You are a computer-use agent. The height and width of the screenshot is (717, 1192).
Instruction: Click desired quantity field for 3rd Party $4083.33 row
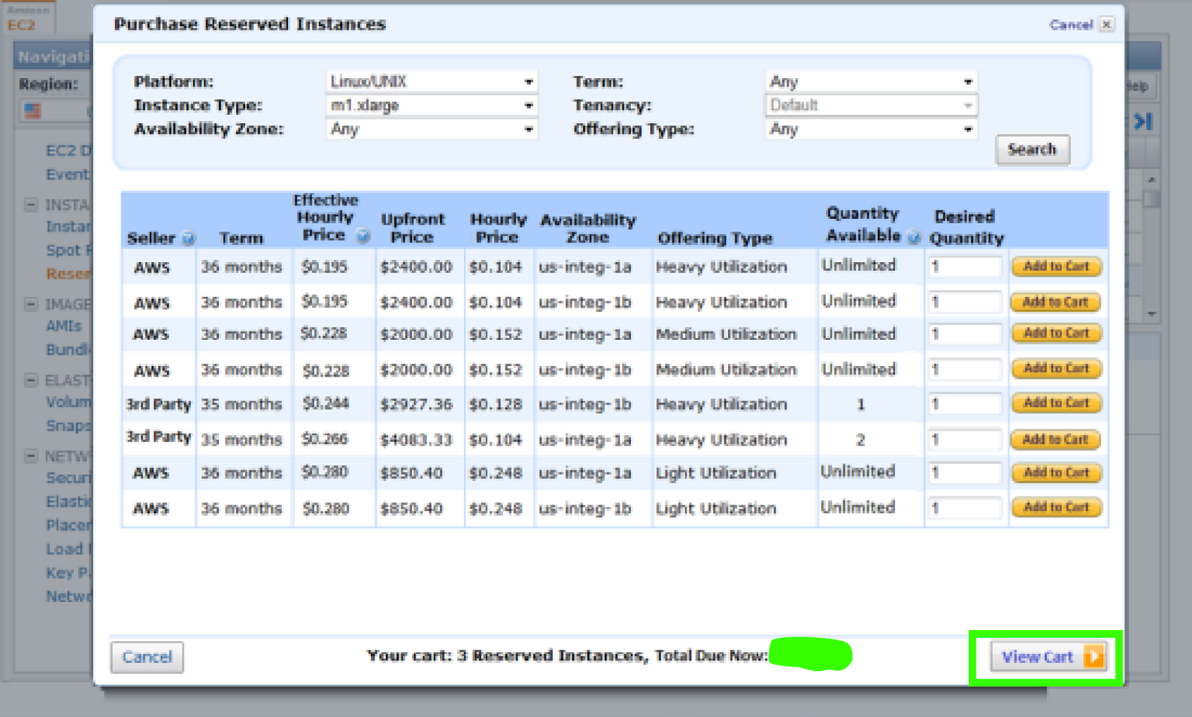pyautogui.click(x=964, y=440)
